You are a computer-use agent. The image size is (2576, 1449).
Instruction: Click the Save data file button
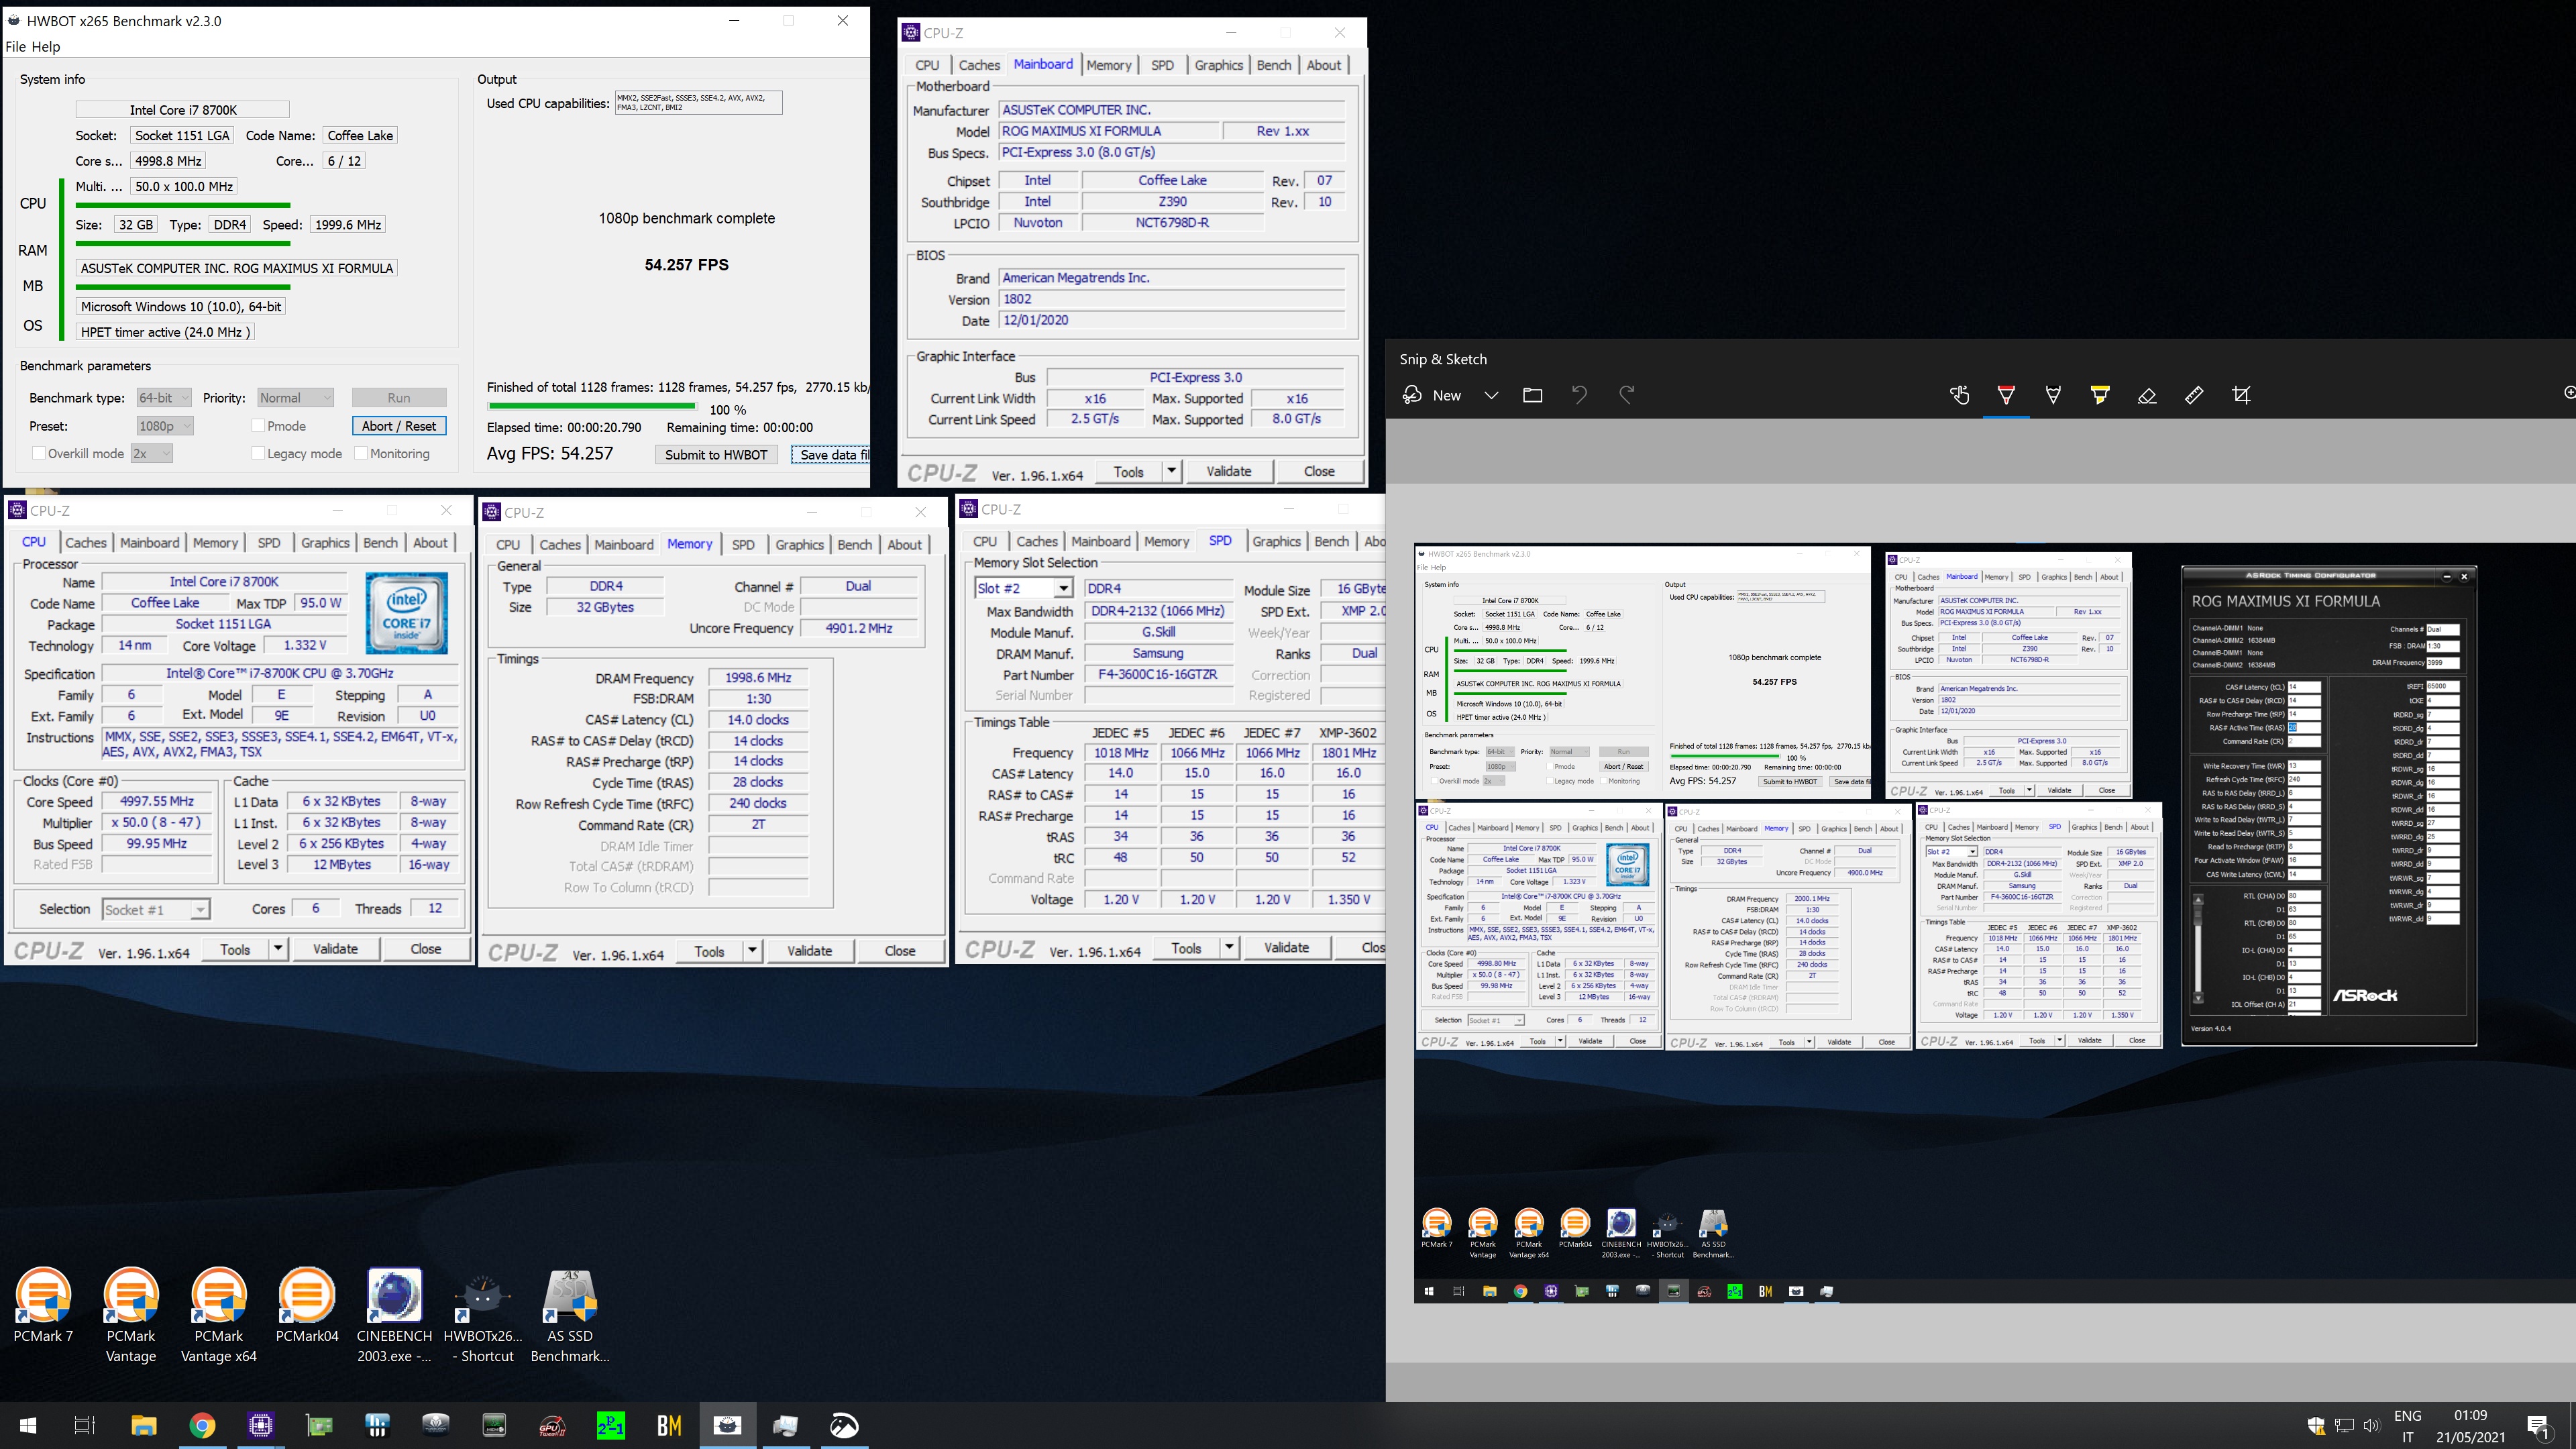click(x=830, y=454)
